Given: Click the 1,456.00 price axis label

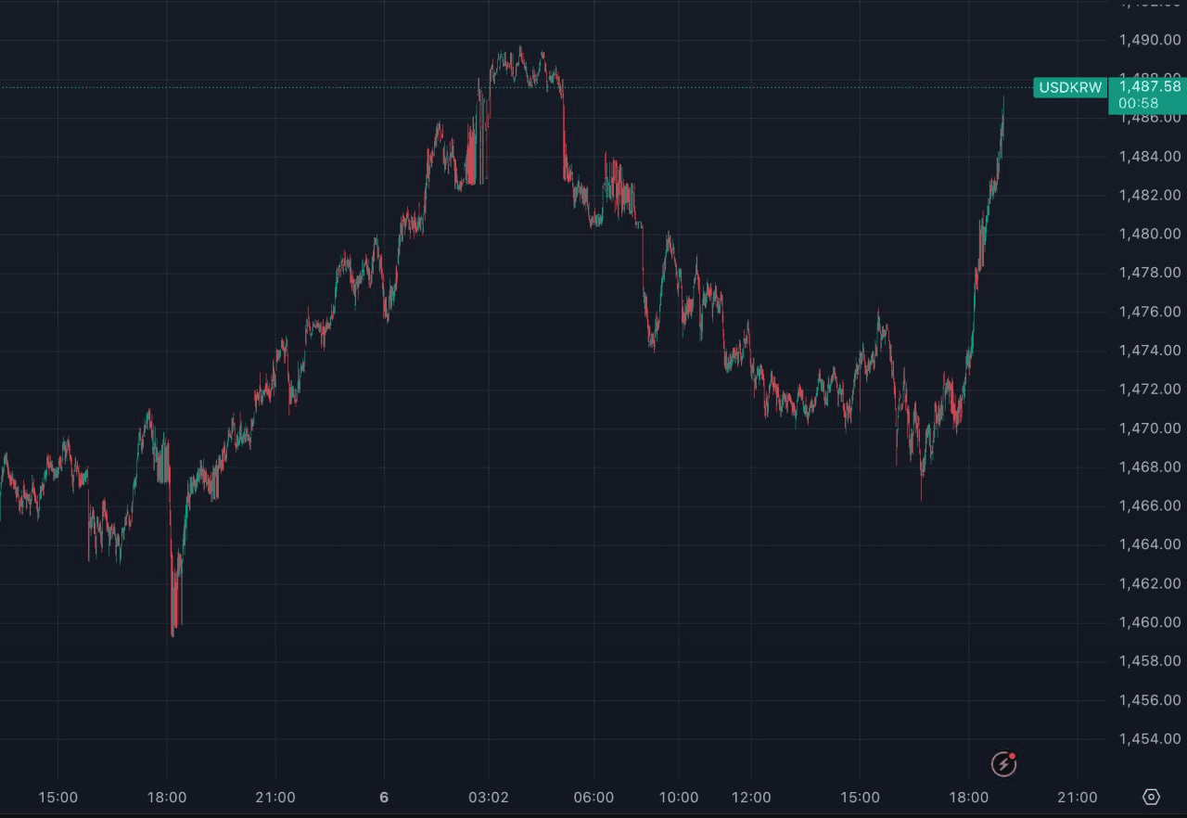Looking at the screenshot, I should [1150, 700].
